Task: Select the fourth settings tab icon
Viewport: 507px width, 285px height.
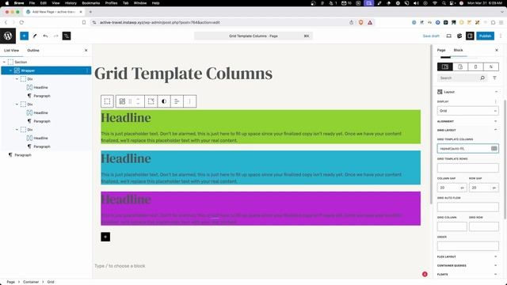Action: coord(491,66)
